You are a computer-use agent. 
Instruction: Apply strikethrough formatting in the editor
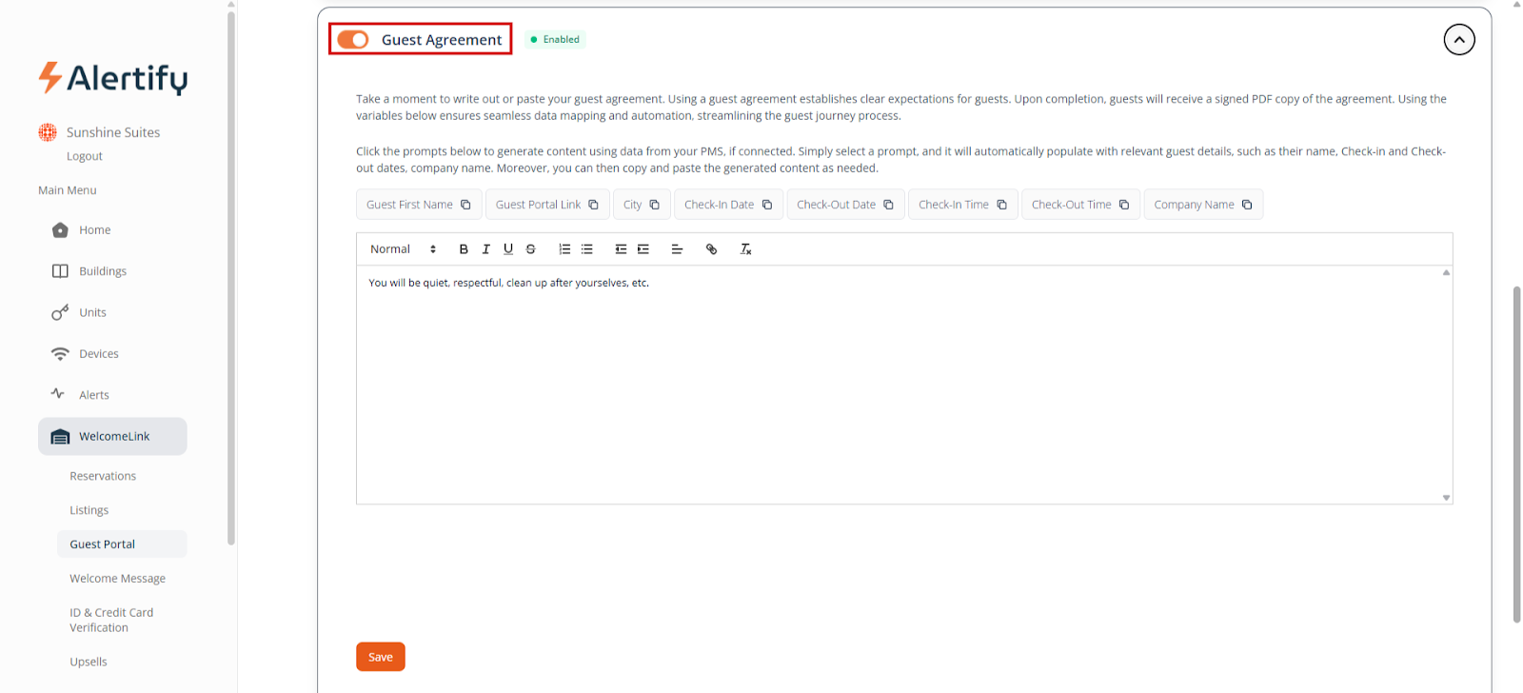pos(531,249)
